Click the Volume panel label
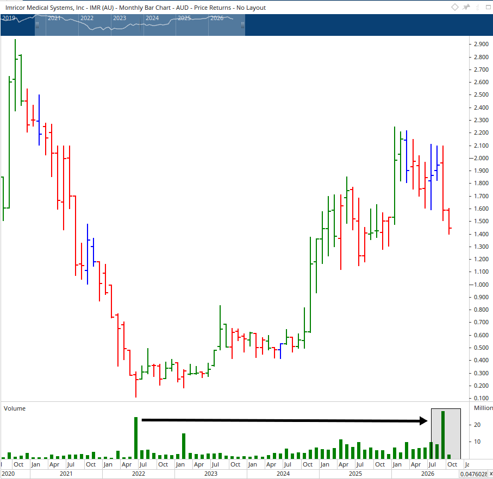The image size is (493, 479). tap(15, 408)
